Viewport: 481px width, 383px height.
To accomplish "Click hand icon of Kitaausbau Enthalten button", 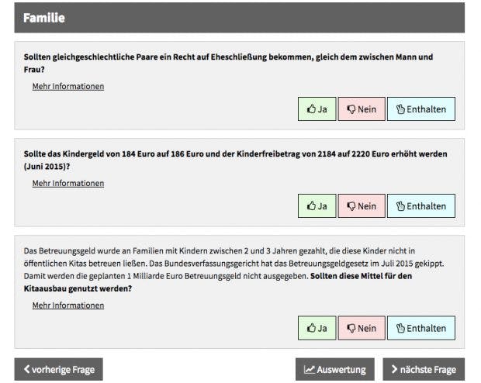I will (x=400, y=328).
